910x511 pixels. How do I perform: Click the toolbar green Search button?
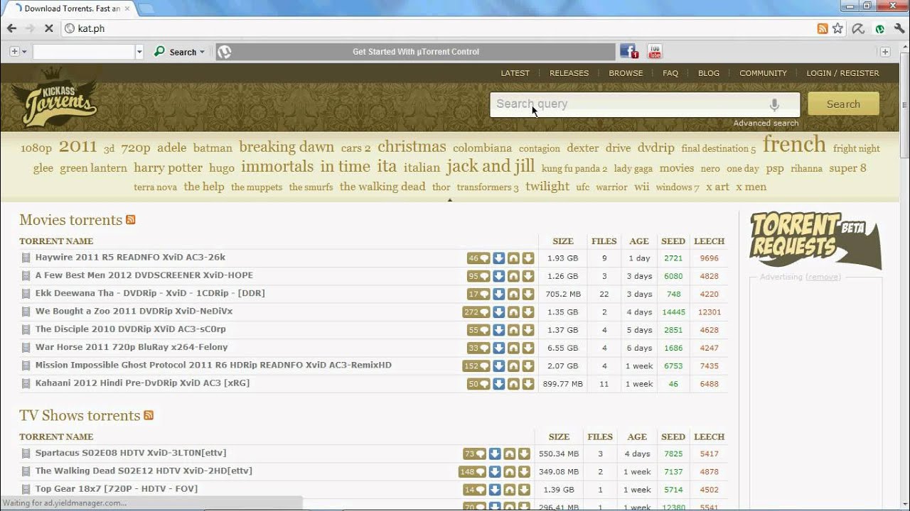[x=176, y=52]
